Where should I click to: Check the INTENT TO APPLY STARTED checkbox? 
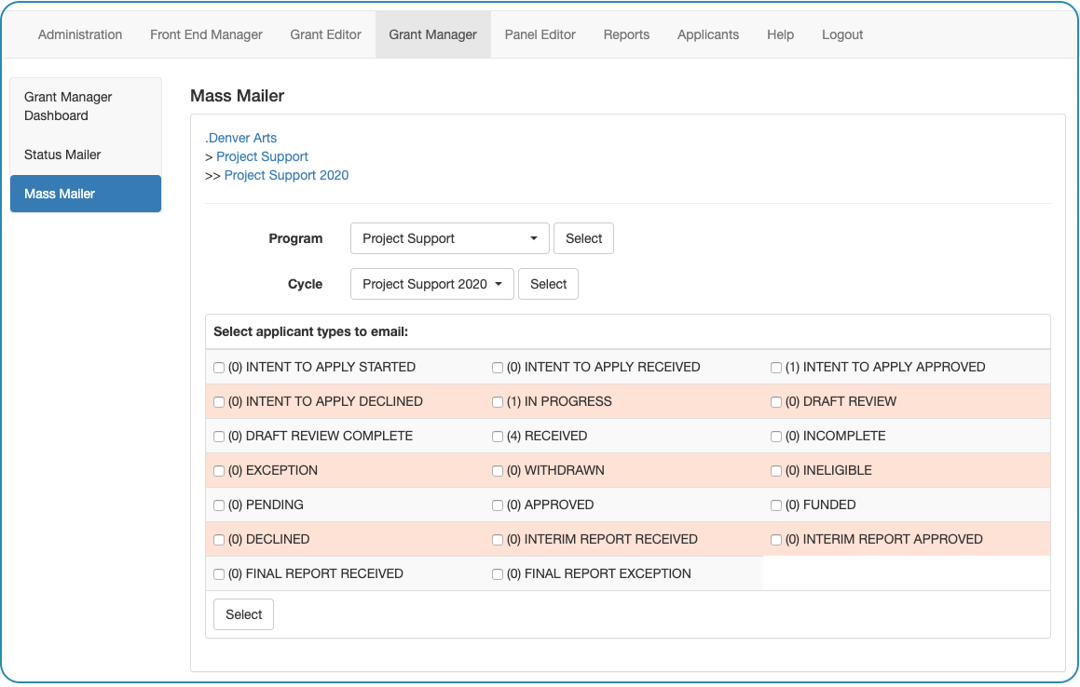[x=219, y=368]
